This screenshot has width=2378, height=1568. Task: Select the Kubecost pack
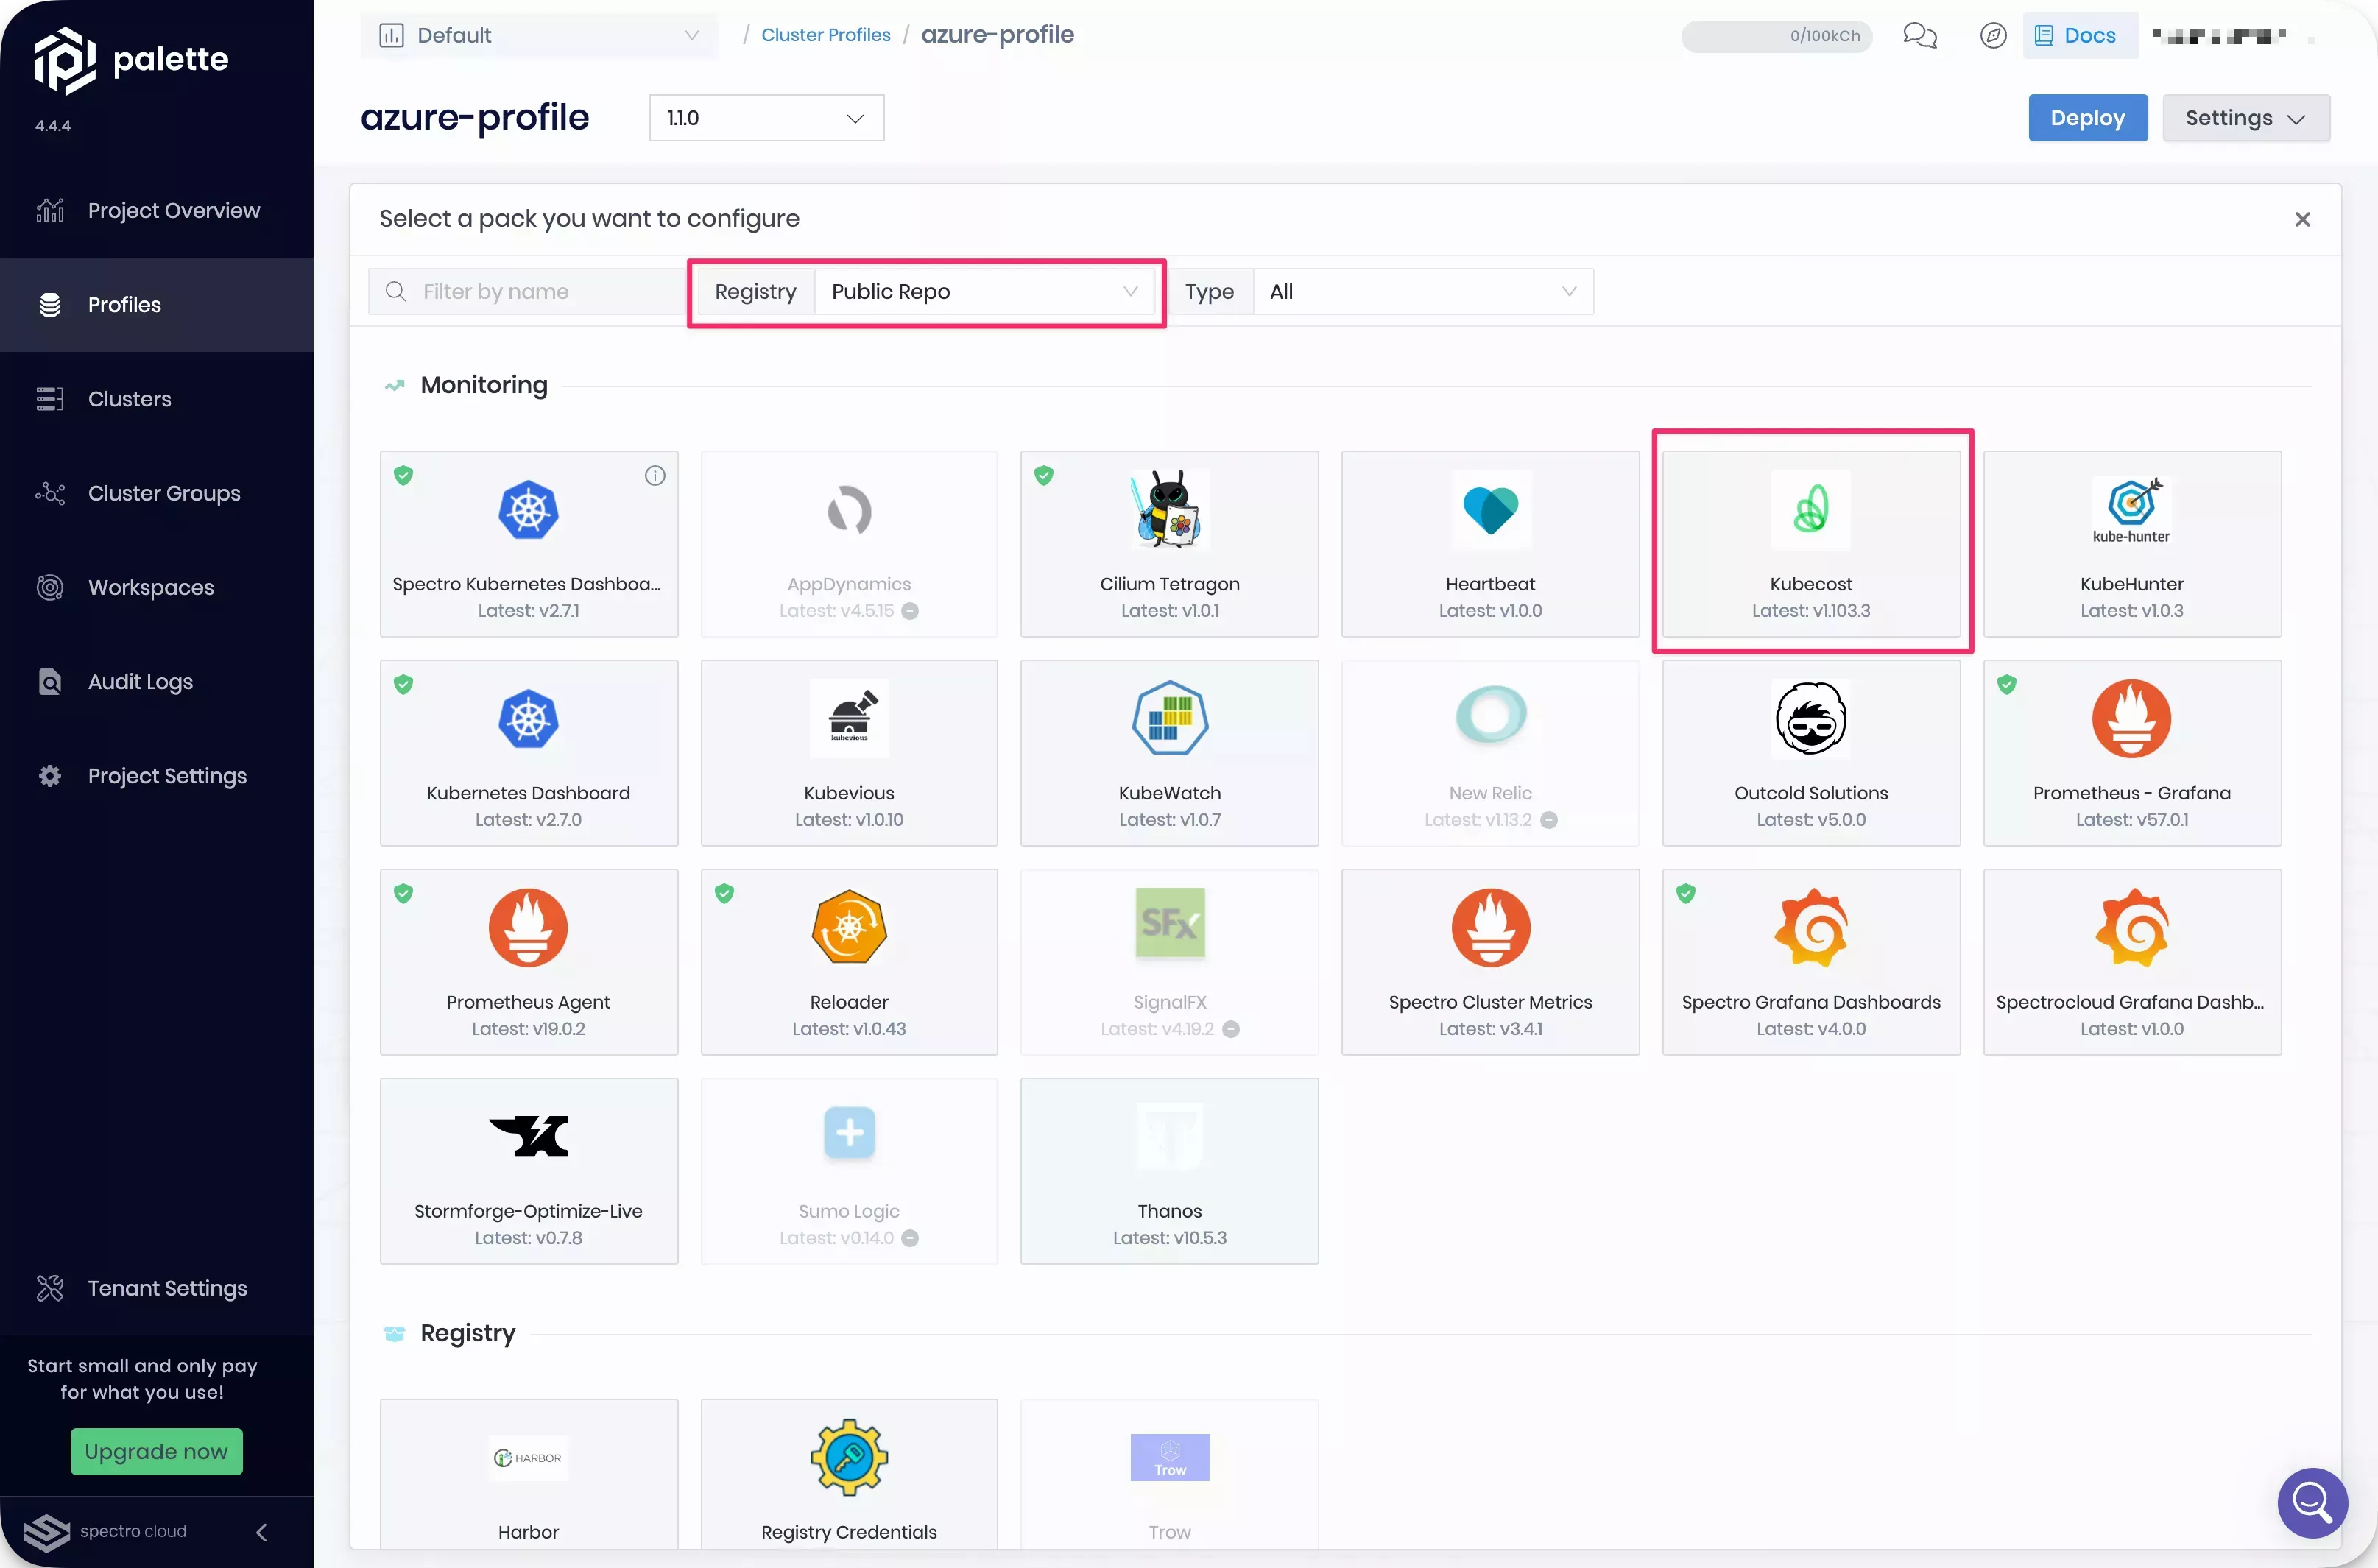[x=1811, y=543]
